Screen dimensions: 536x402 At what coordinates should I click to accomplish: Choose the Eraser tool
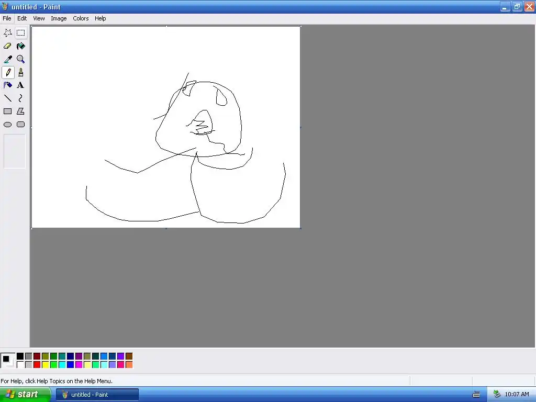7,46
